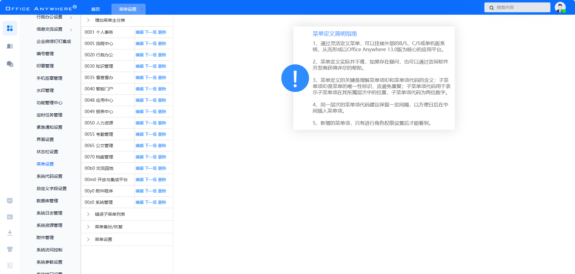Collapse sidebar using the indent menu icon

tap(10, 265)
